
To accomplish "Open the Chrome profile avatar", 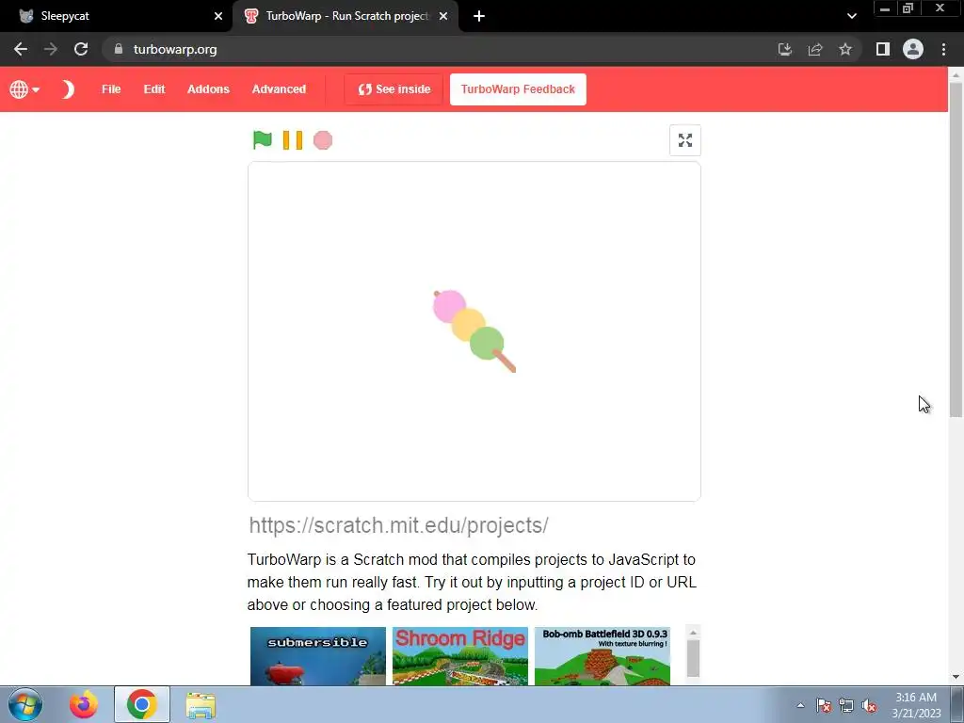I will pyautogui.click(x=913, y=49).
